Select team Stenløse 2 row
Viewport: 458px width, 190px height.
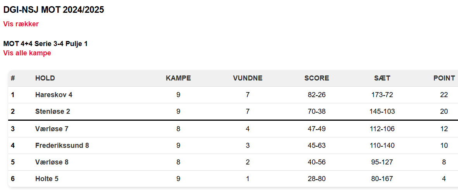point(233,111)
